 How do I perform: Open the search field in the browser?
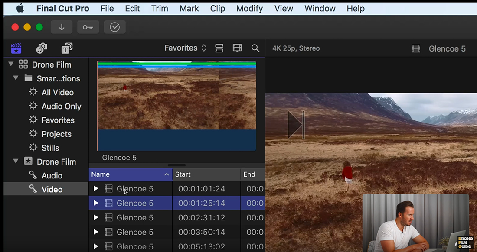pyautogui.click(x=255, y=48)
